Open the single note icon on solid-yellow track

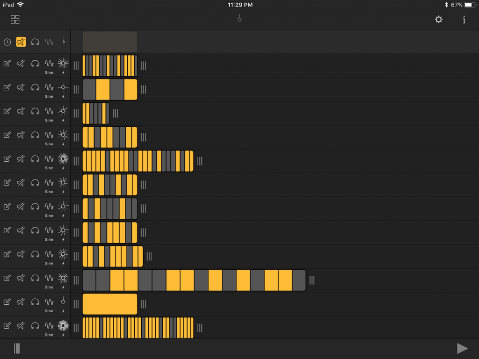click(63, 301)
